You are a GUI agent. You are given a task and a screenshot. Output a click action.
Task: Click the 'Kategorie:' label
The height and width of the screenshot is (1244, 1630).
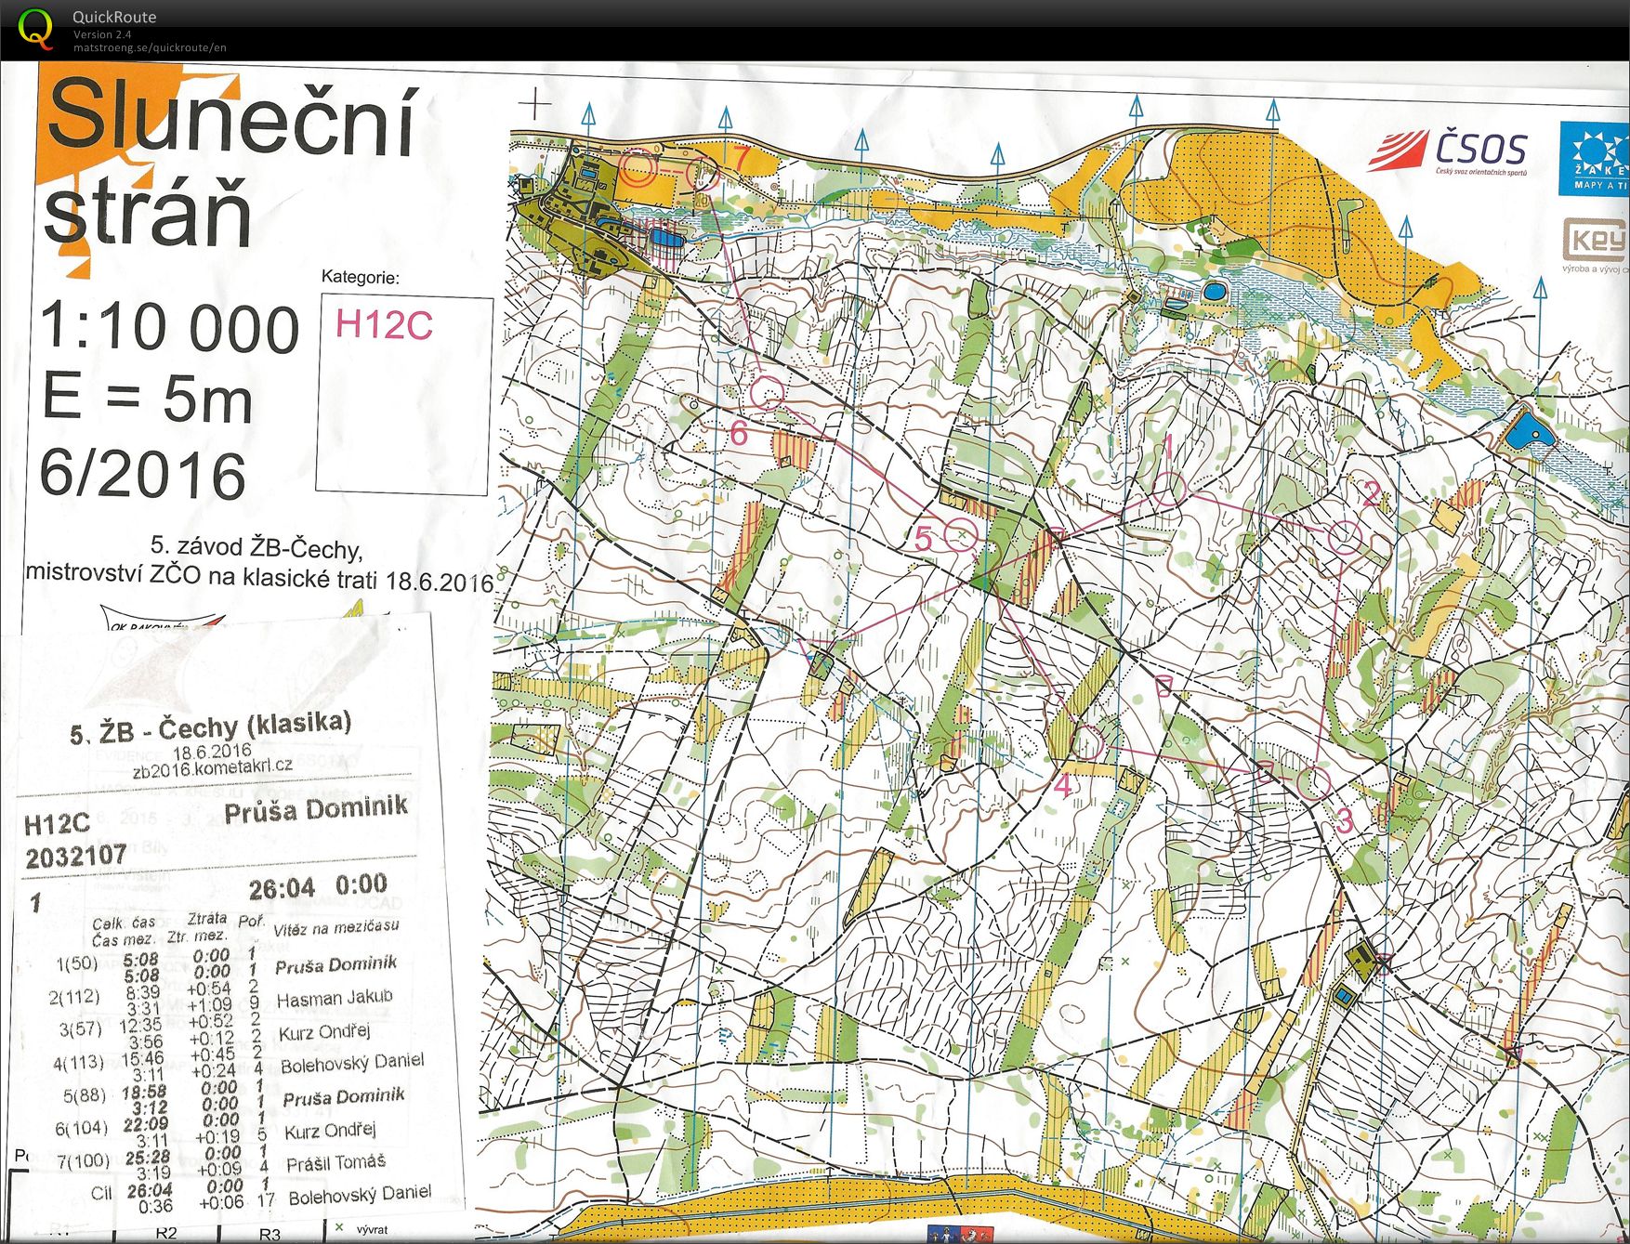click(361, 277)
